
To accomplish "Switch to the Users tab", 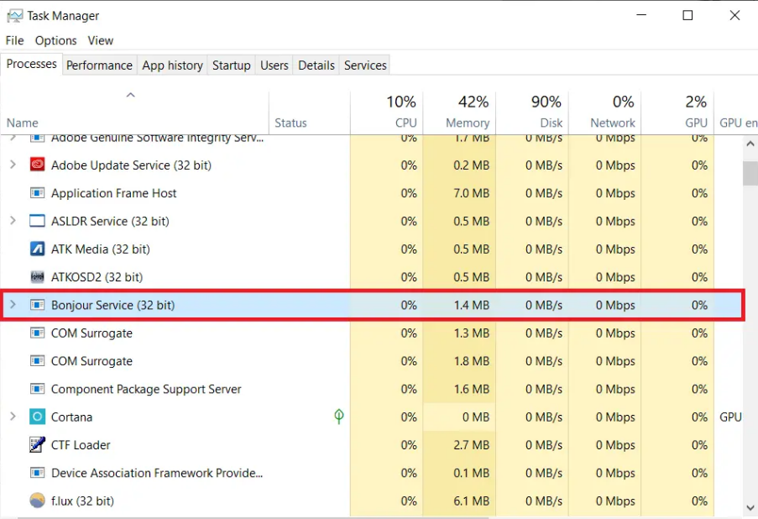I will 274,66.
